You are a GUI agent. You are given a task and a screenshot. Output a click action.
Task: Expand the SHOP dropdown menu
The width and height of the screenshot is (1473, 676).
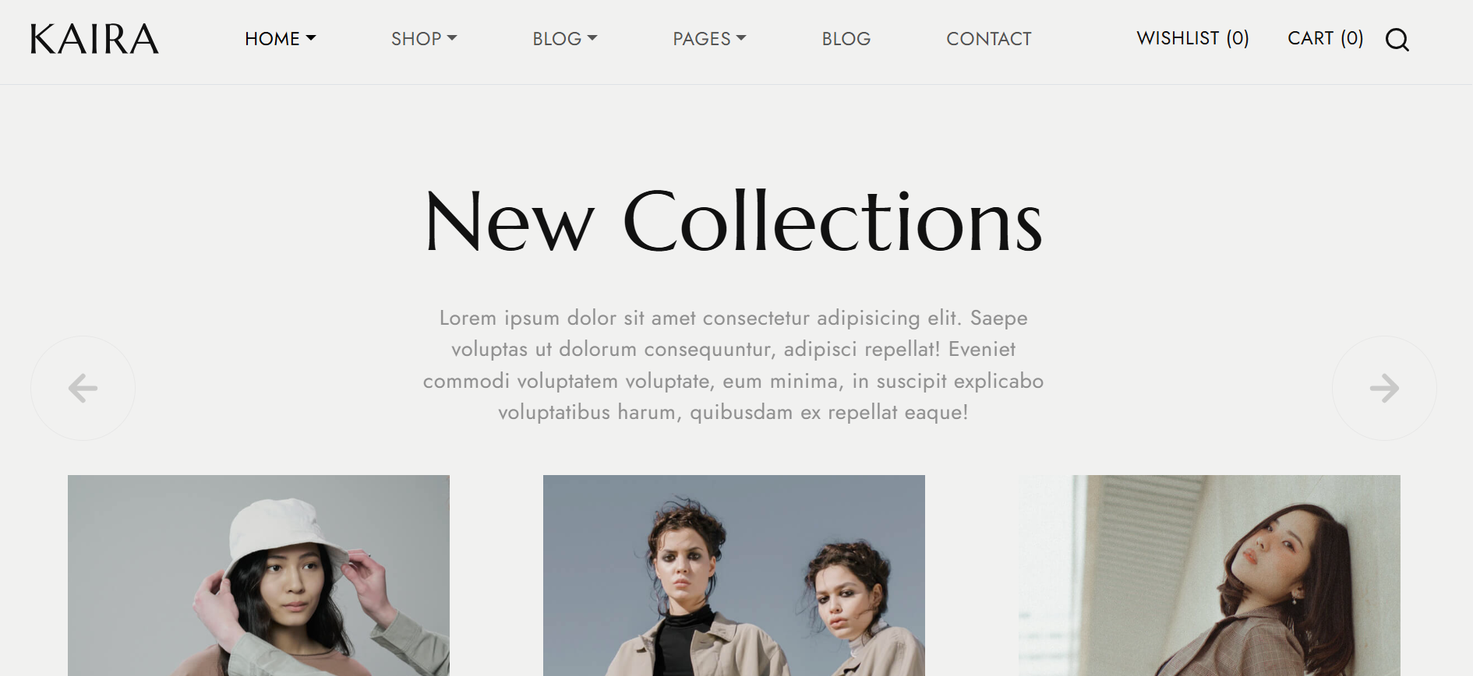(424, 39)
